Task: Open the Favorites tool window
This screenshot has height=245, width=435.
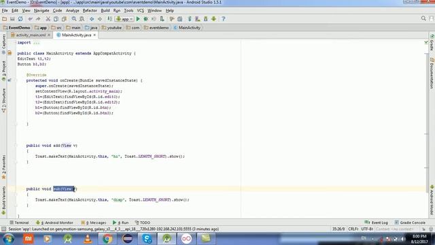Action: tap(3, 167)
